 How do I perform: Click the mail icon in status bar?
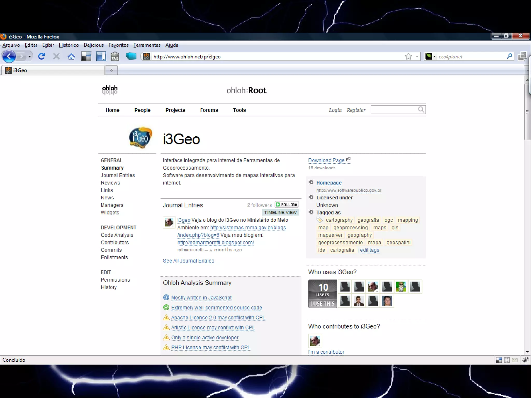click(515, 360)
